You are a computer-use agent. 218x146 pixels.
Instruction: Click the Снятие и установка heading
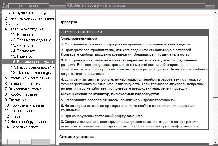pyautogui.click(x=77, y=137)
